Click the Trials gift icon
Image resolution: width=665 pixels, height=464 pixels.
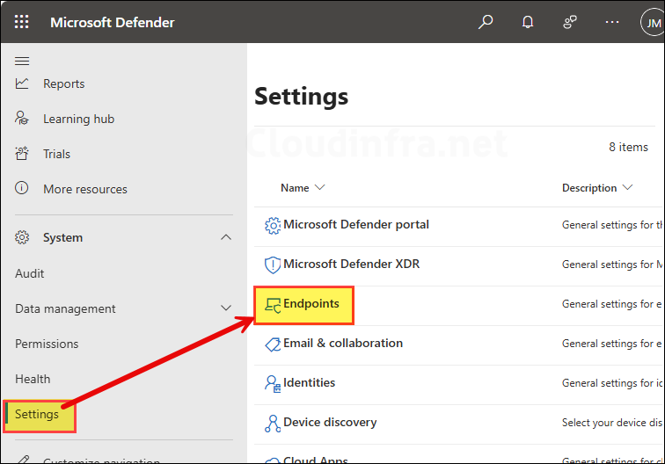click(x=22, y=154)
